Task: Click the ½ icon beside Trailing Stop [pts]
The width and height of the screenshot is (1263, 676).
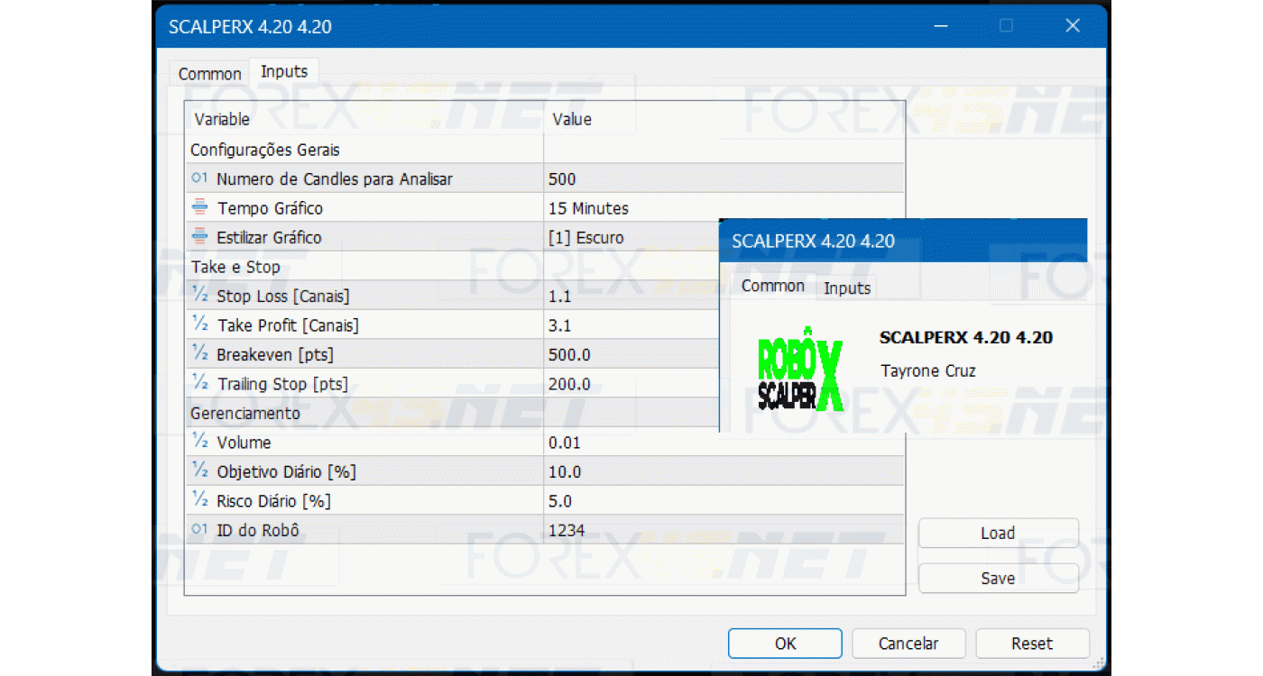Action: (198, 383)
